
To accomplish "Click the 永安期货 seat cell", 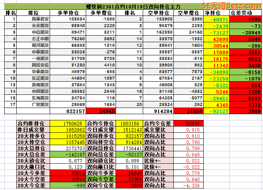I will [33, 26].
